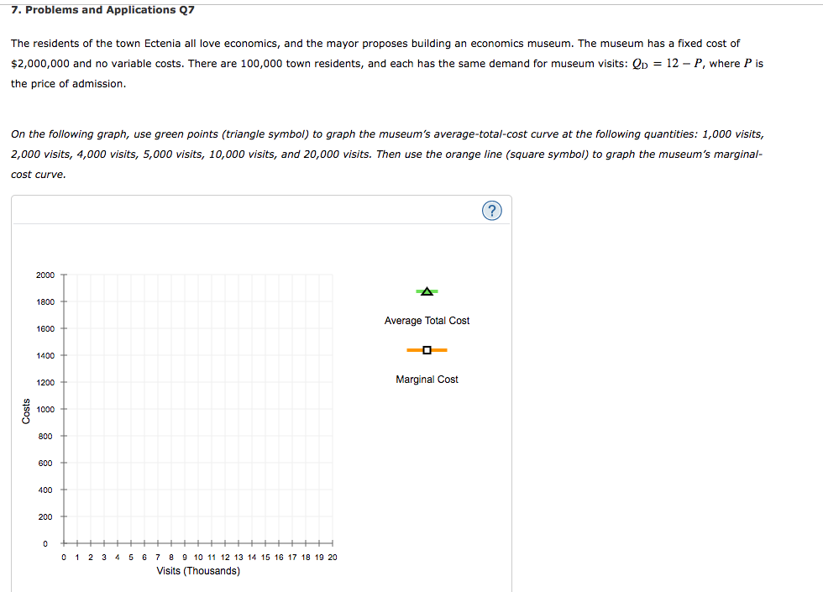Click the 2000 value on the Costs axis
This screenshot has height=592, width=823.
45,275
